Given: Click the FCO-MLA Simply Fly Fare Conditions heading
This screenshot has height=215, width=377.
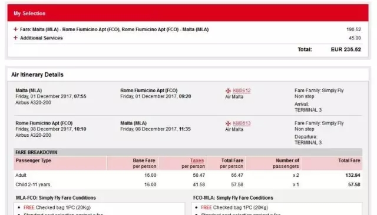Looking at the screenshot, I should 233,198.
